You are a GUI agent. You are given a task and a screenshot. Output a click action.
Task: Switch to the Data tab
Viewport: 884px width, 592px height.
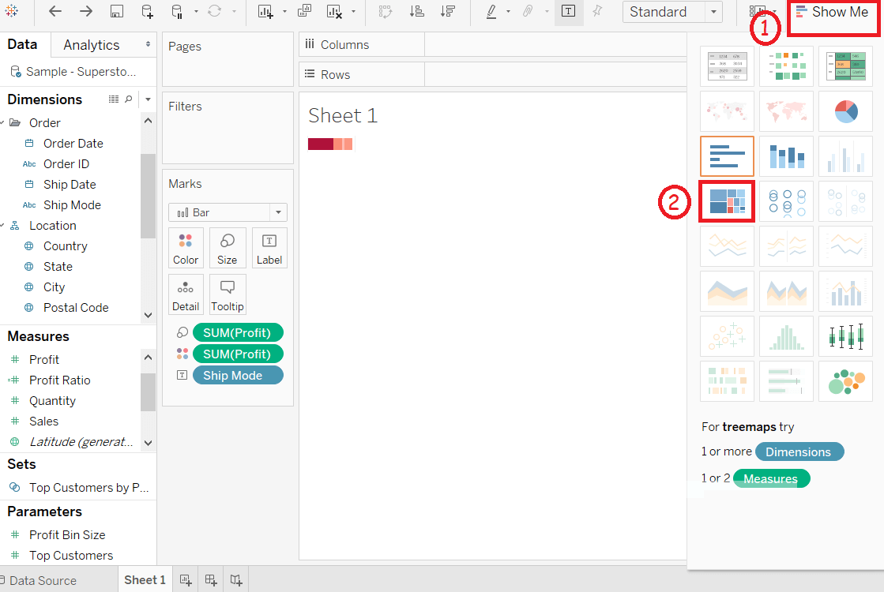23,44
